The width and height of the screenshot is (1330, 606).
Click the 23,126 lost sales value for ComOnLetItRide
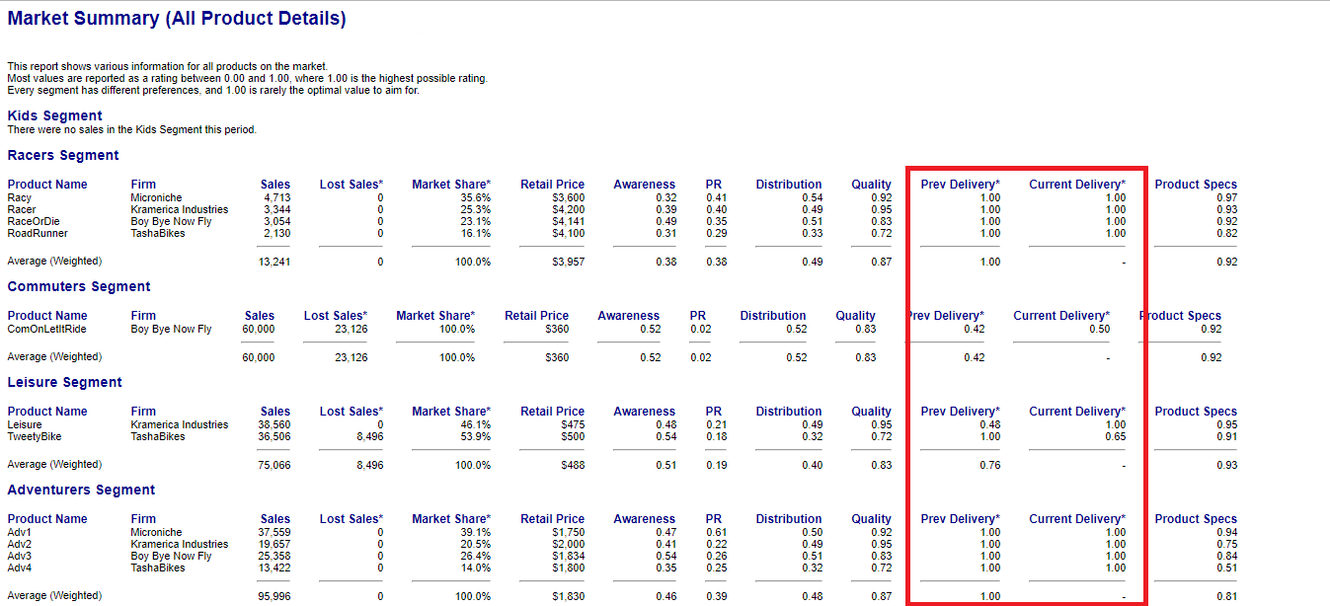click(x=351, y=329)
